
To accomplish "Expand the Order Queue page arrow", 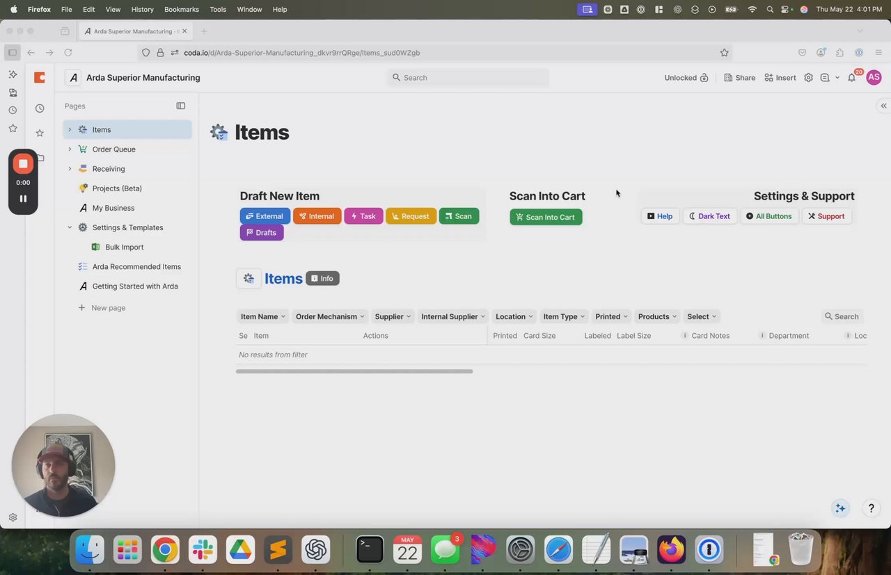I will click(70, 149).
